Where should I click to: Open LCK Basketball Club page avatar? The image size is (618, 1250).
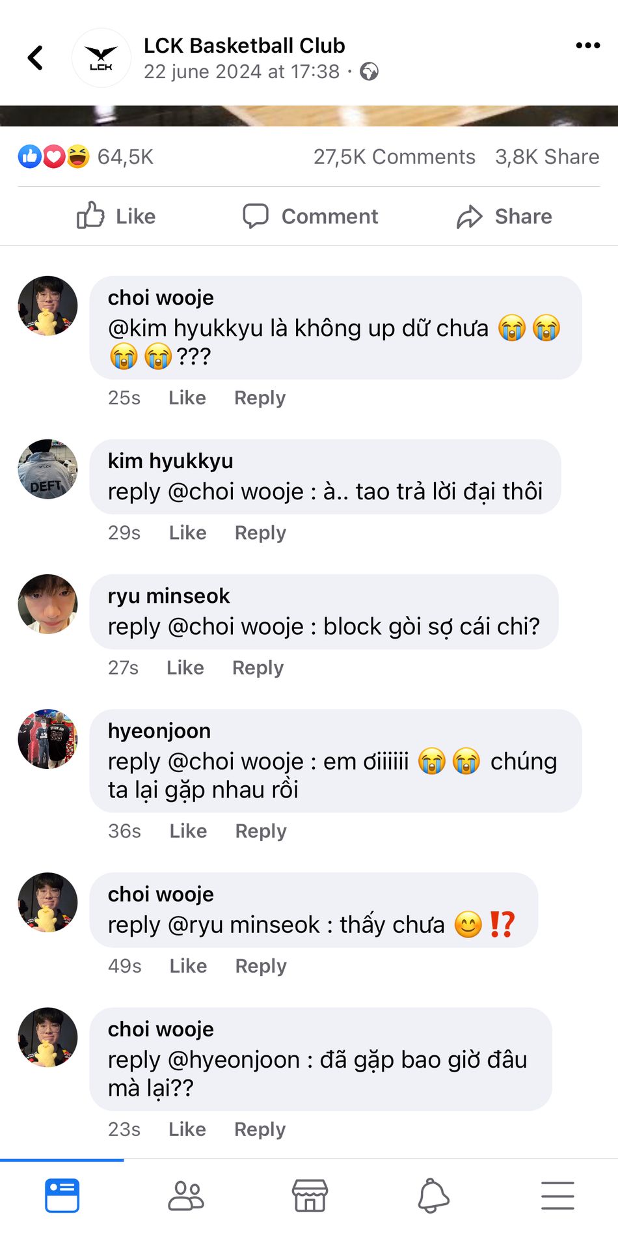point(101,58)
